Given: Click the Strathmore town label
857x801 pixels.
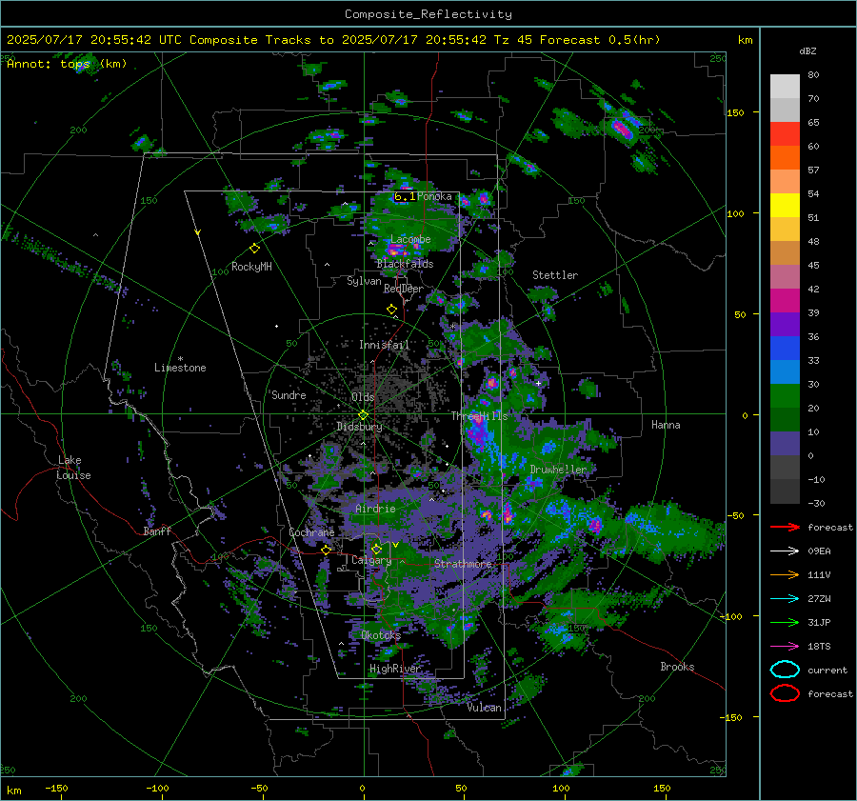Looking at the screenshot, I should click(463, 563).
